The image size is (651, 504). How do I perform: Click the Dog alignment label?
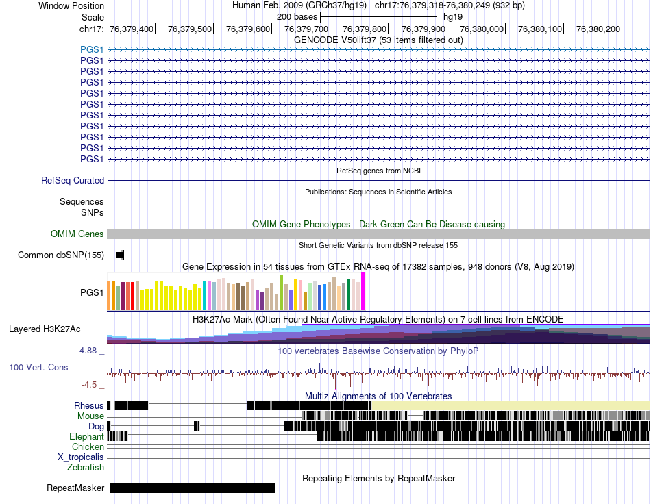96,427
